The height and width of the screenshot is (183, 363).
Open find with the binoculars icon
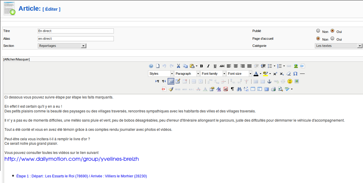(x=239, y=89)
